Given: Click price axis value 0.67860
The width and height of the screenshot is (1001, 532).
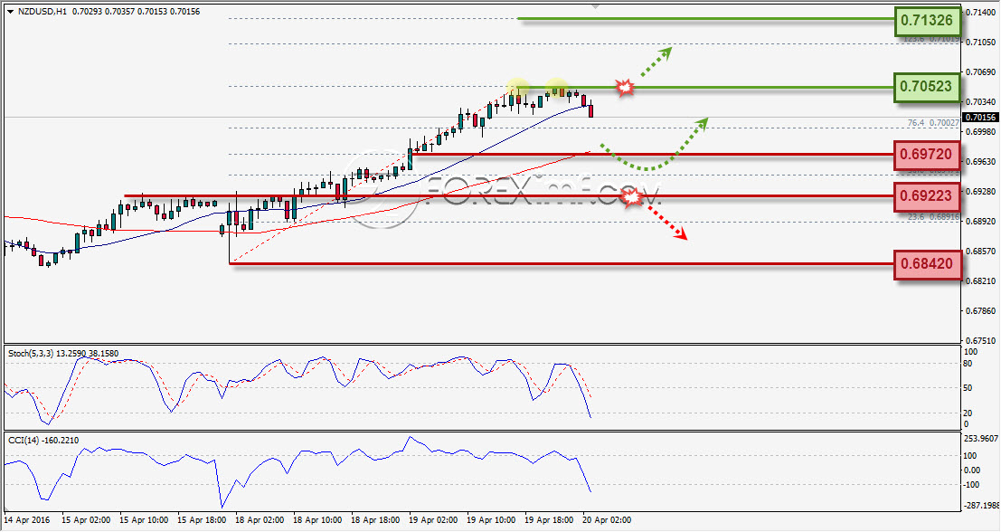Looking at the screenshot, I should pyautogui.click(x=981, y=311).
